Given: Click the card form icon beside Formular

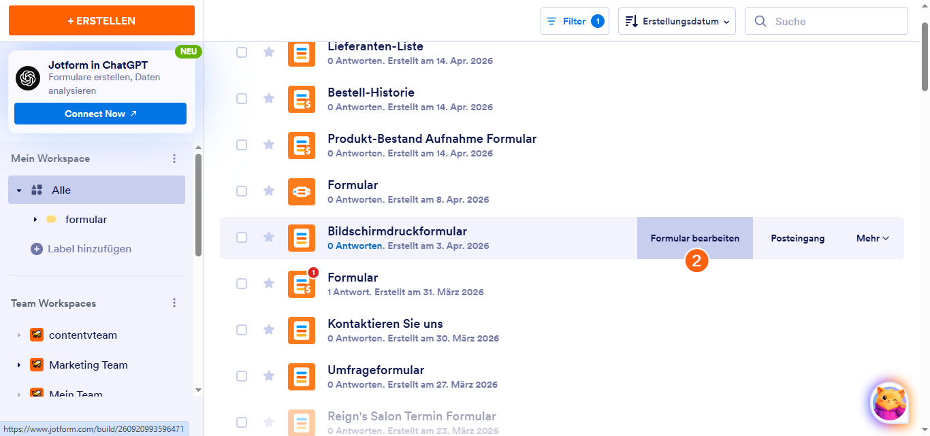Looking at the screenshot, I should coord(301,191).
